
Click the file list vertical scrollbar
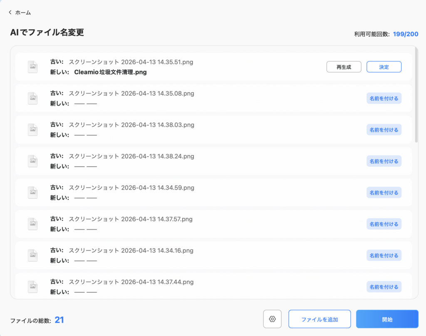pos(416,96)
